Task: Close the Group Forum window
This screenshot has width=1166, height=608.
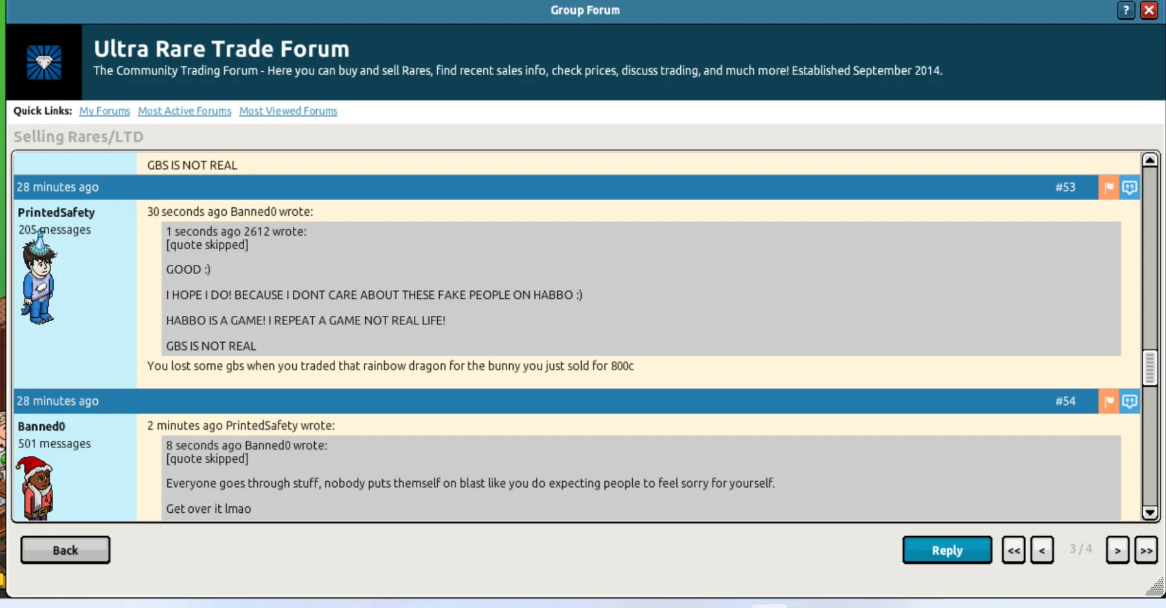Action: (x=1149, y=10)
